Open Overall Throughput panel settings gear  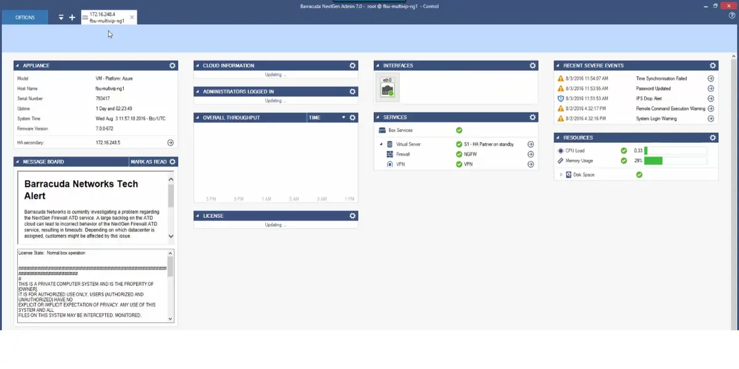coord(352,117)
